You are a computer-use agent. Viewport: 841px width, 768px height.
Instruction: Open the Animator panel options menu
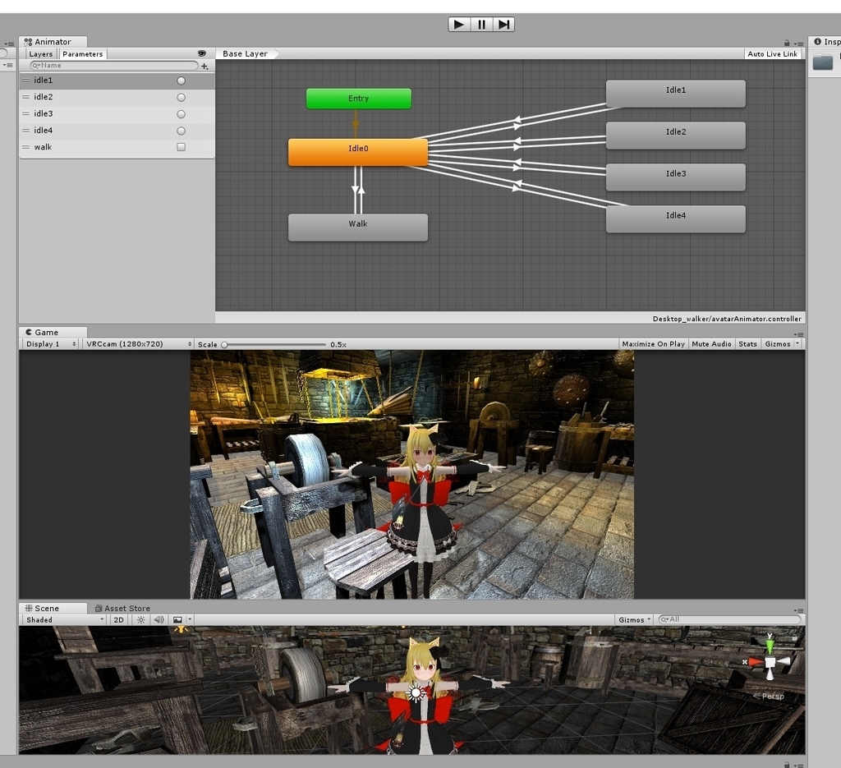pyautogui.click(x=798, y=44)
